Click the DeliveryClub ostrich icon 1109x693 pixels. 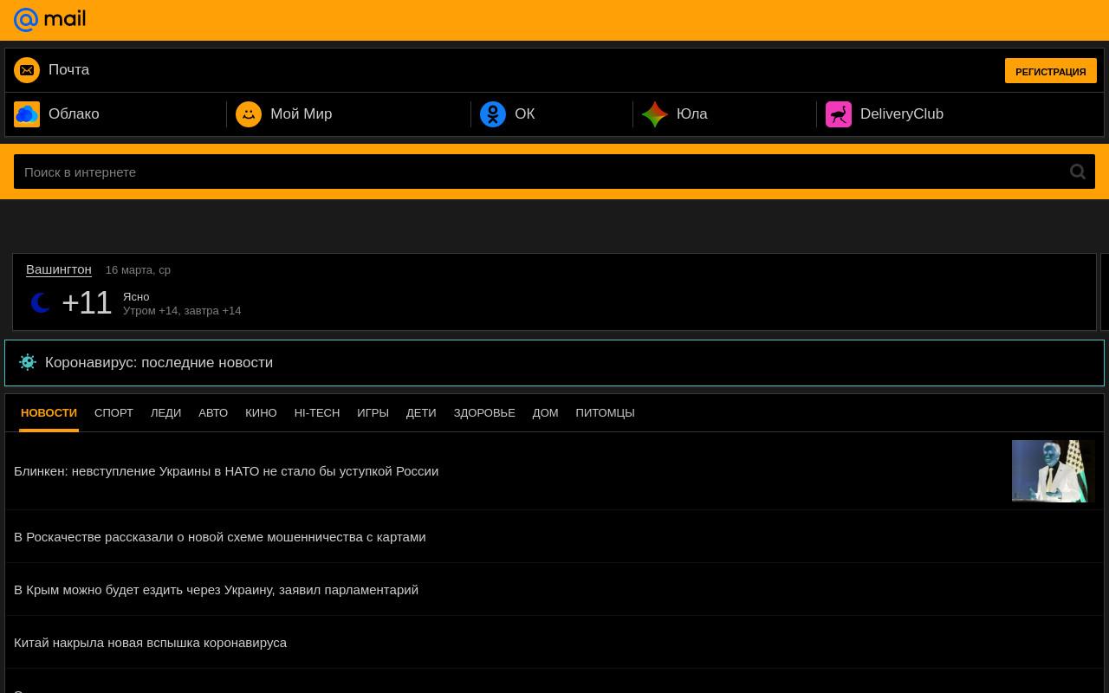tap(839, 114)
